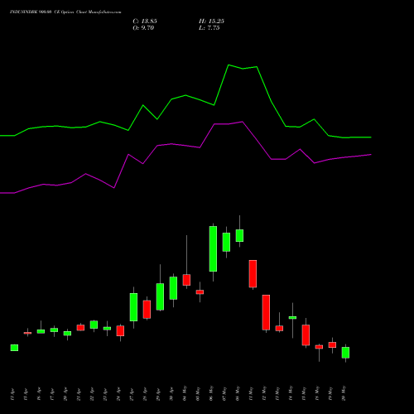Click the high value H: 15.25

(x=211, y=21)
